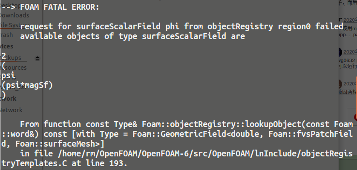This screenshot has width=357, height=170.
Task: Eject the Backups drive
Action: pos(37,58)
